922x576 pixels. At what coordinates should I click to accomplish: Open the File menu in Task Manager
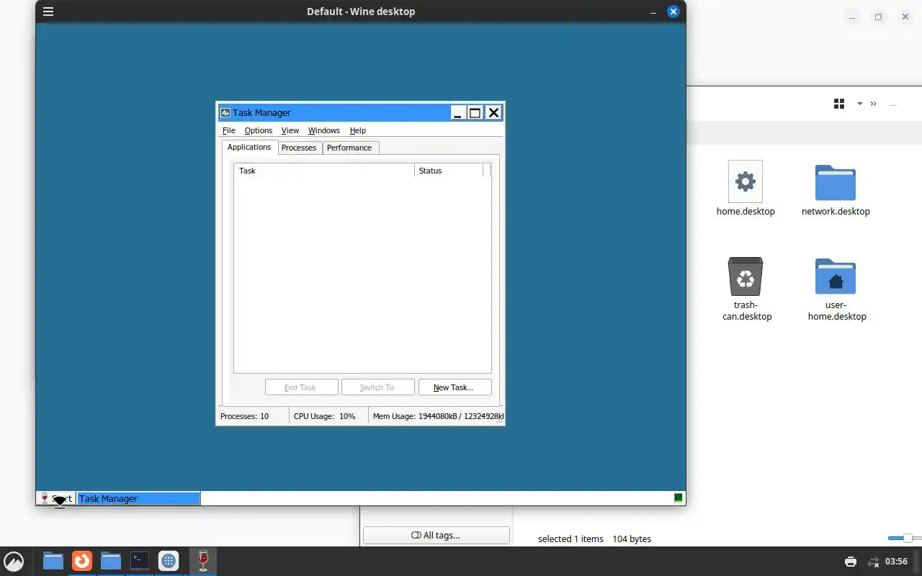pos(229,130)
